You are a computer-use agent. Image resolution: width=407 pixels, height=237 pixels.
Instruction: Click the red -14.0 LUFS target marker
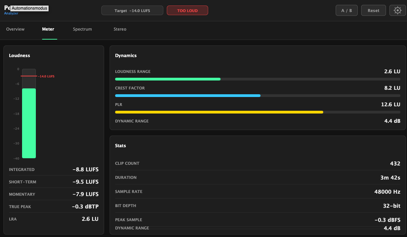[29, 76]
